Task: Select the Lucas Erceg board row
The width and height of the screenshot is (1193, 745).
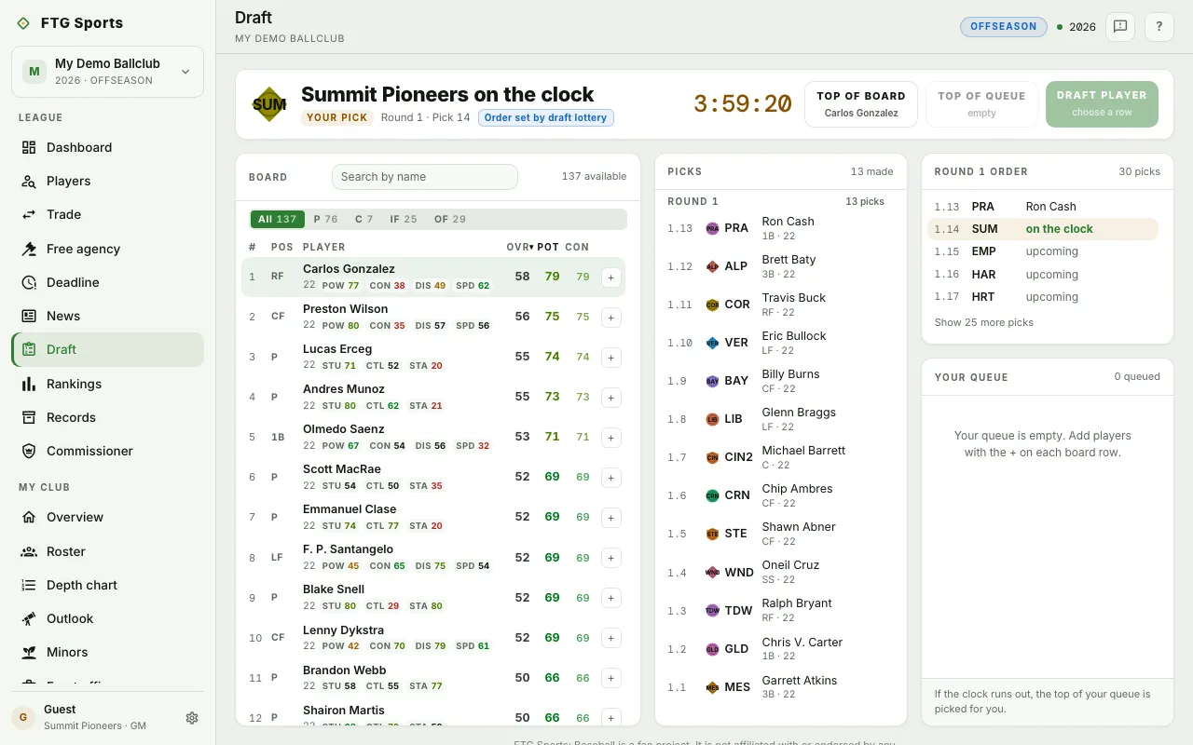Action: click(x=433, y=357)
